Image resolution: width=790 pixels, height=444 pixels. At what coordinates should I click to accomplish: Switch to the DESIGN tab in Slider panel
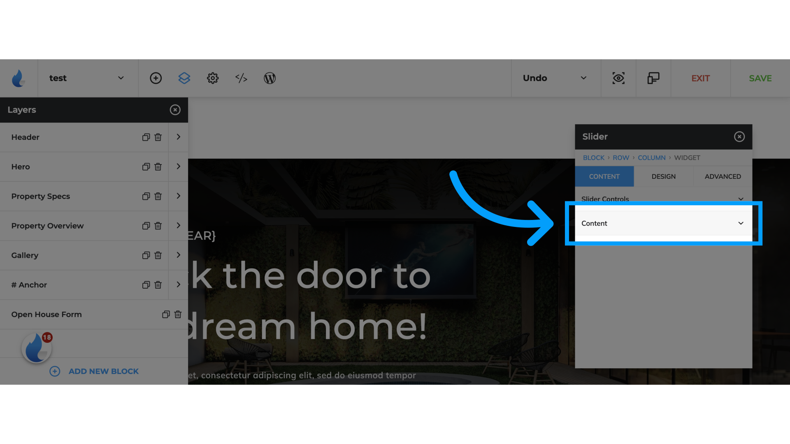(x=664, y=176)
